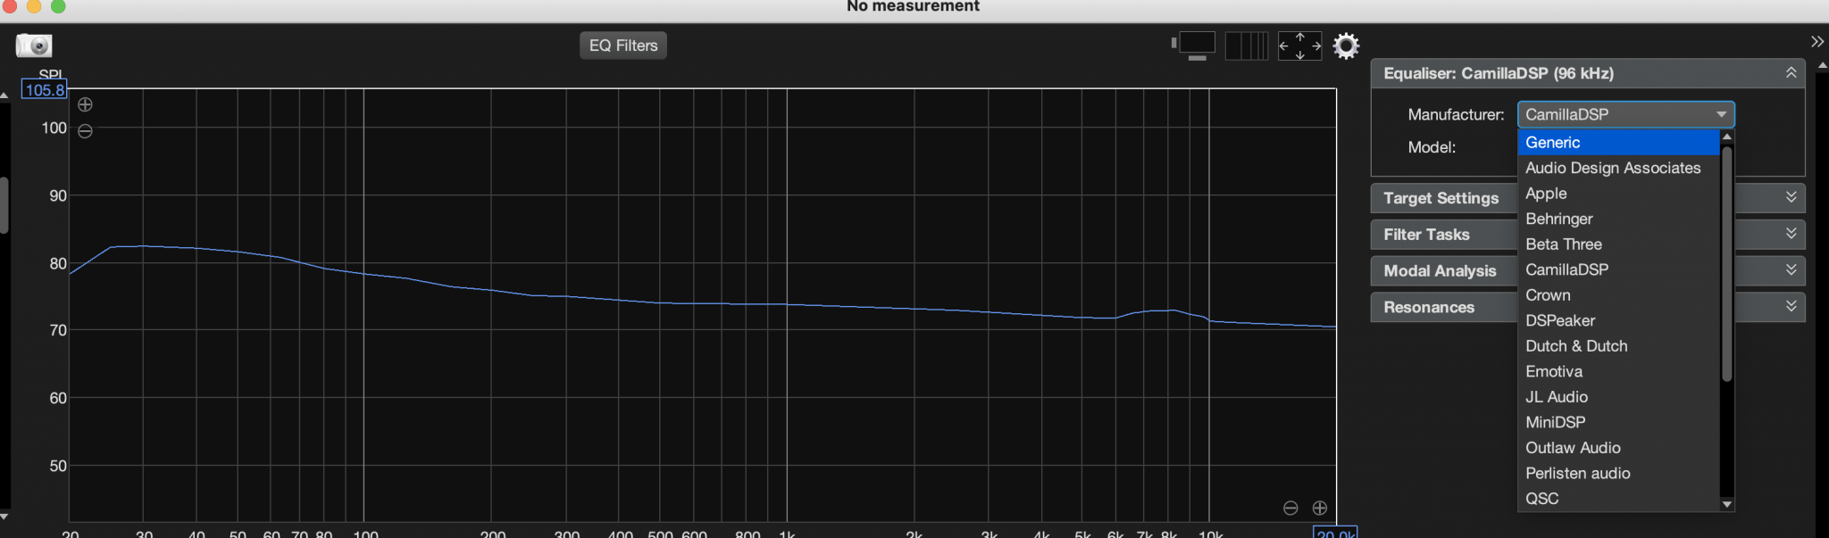Click the left vertical axis scroll thumb
This screenshot has height=538, width=1829.
4,205
